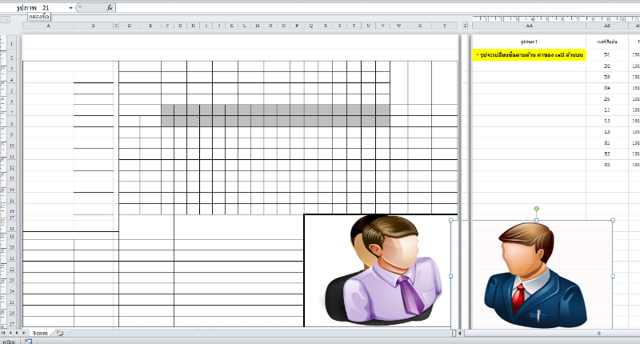Image resolution: width=640 pixels, height=344 pixels.
Task: Click cell containing D2
Action: click(607, 66)
